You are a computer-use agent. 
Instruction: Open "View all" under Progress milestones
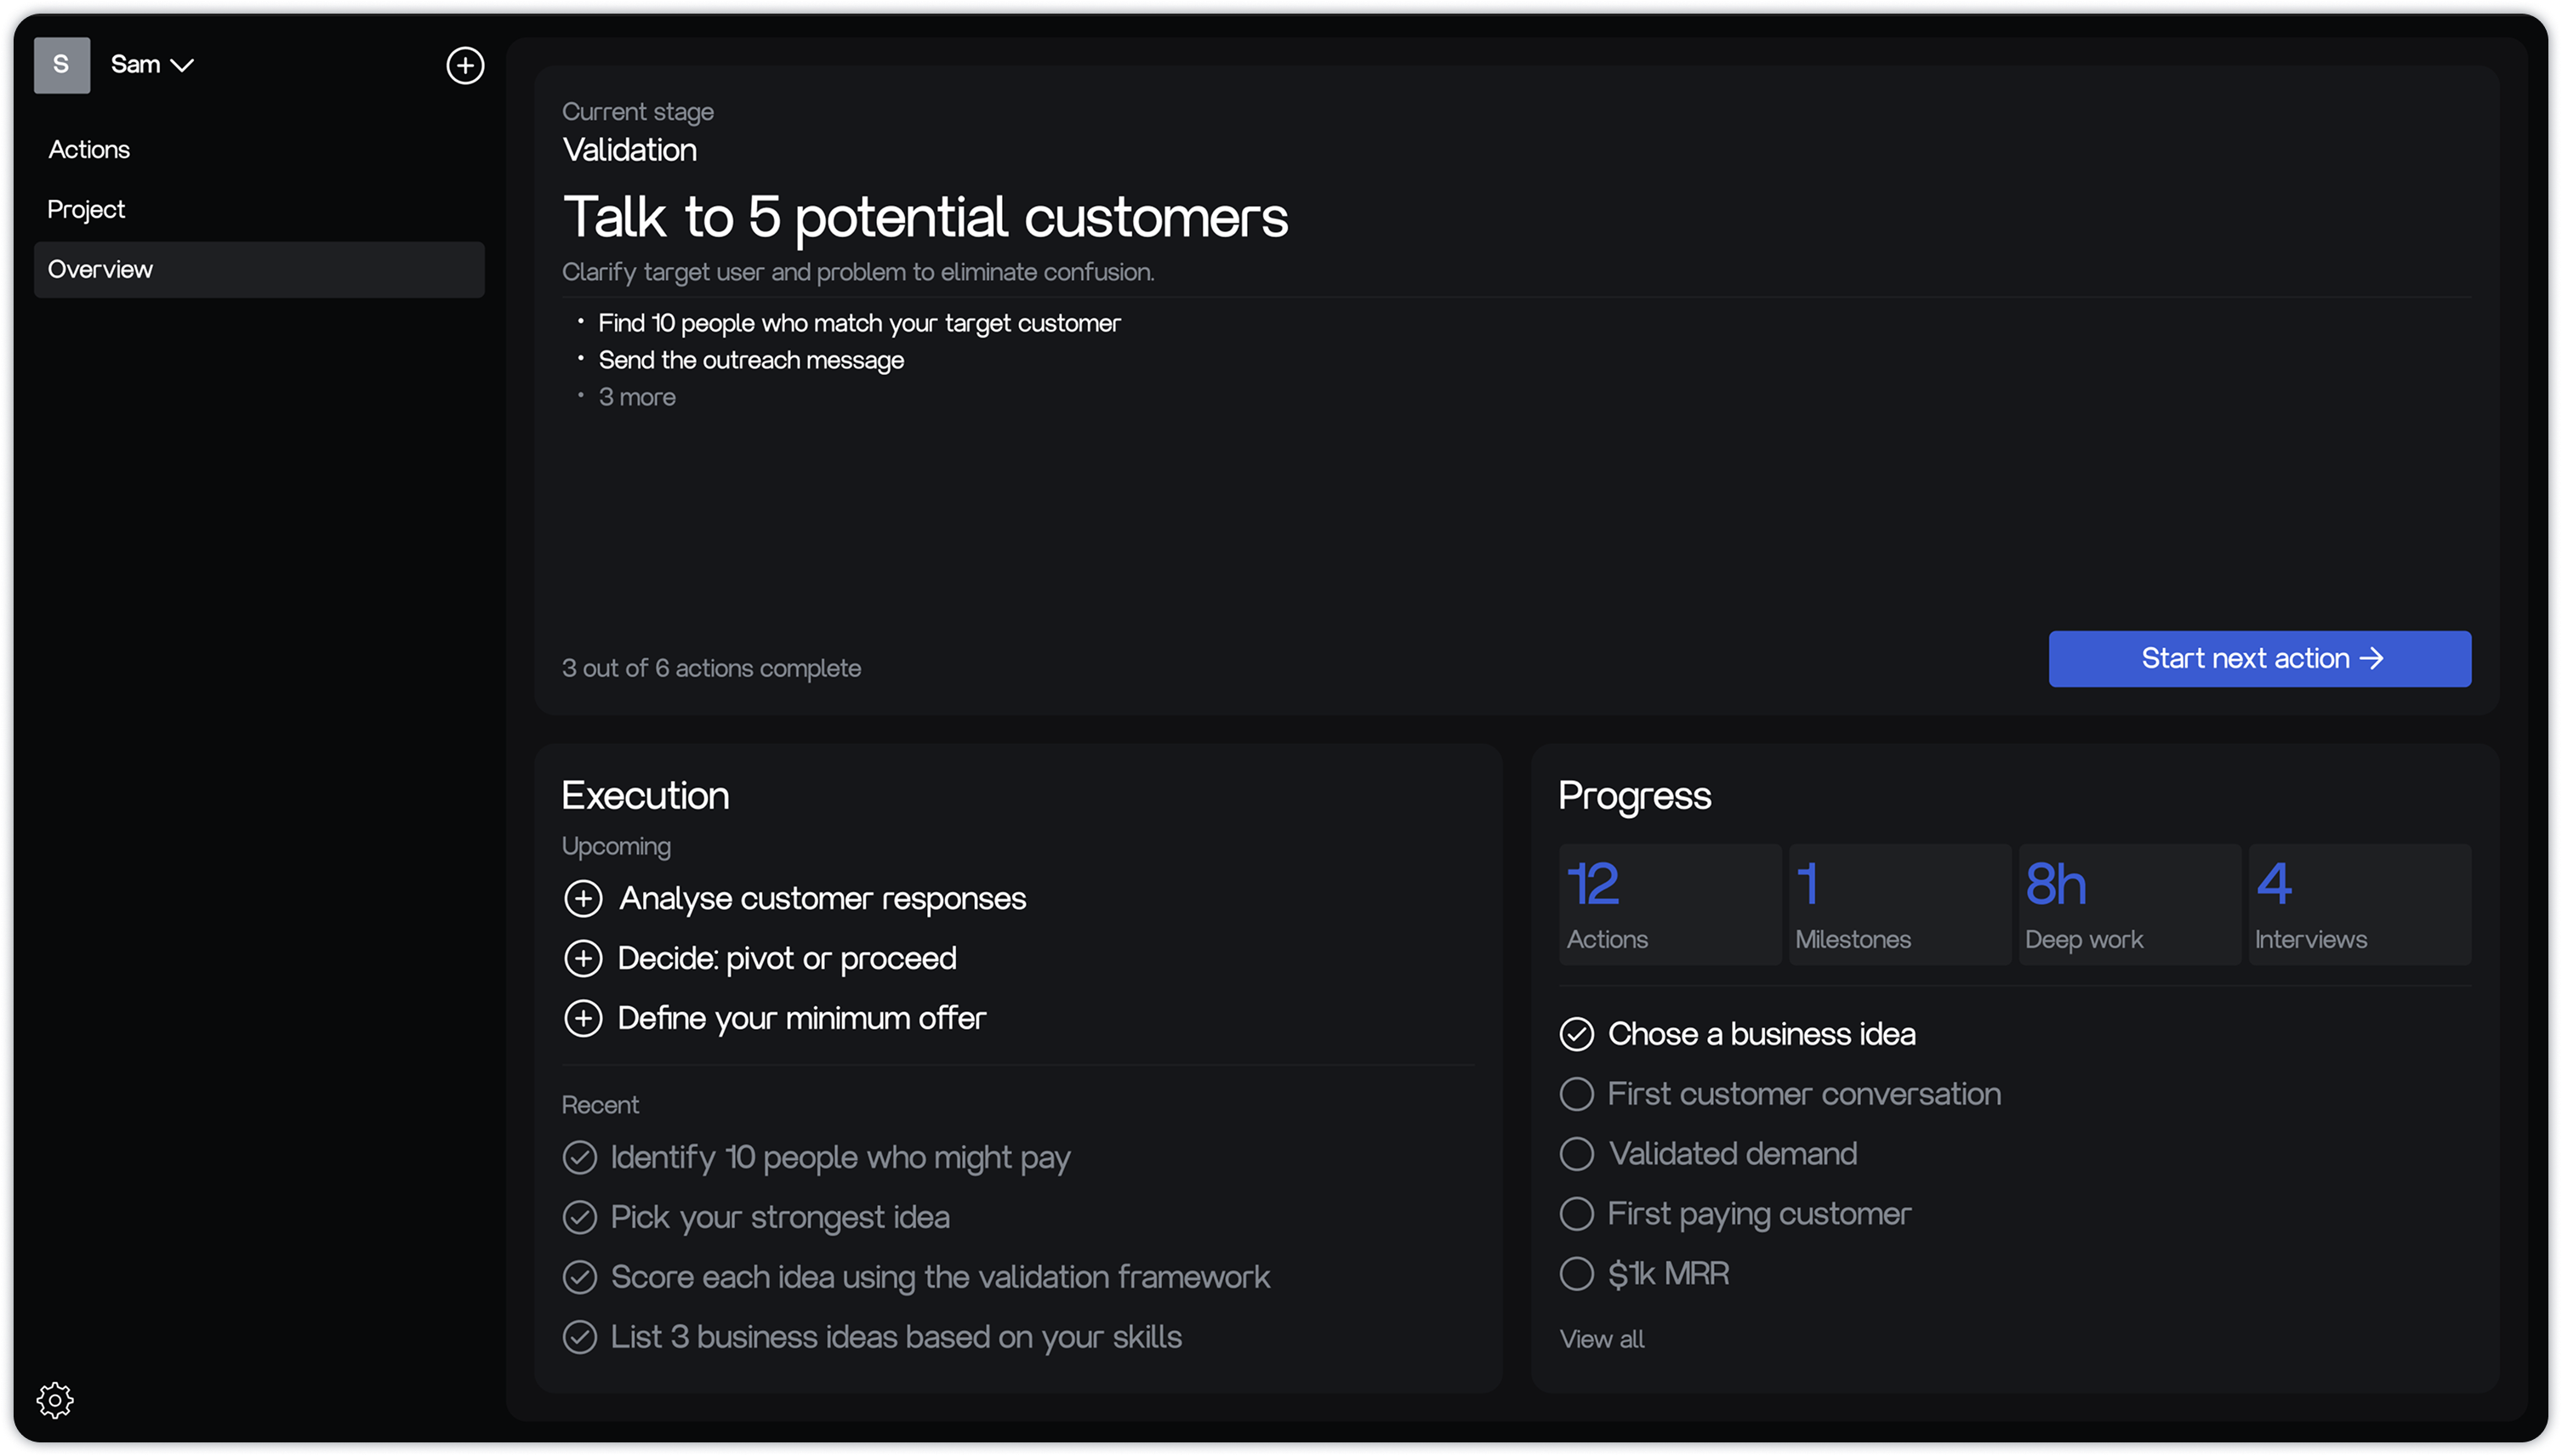(1600, 1339)
